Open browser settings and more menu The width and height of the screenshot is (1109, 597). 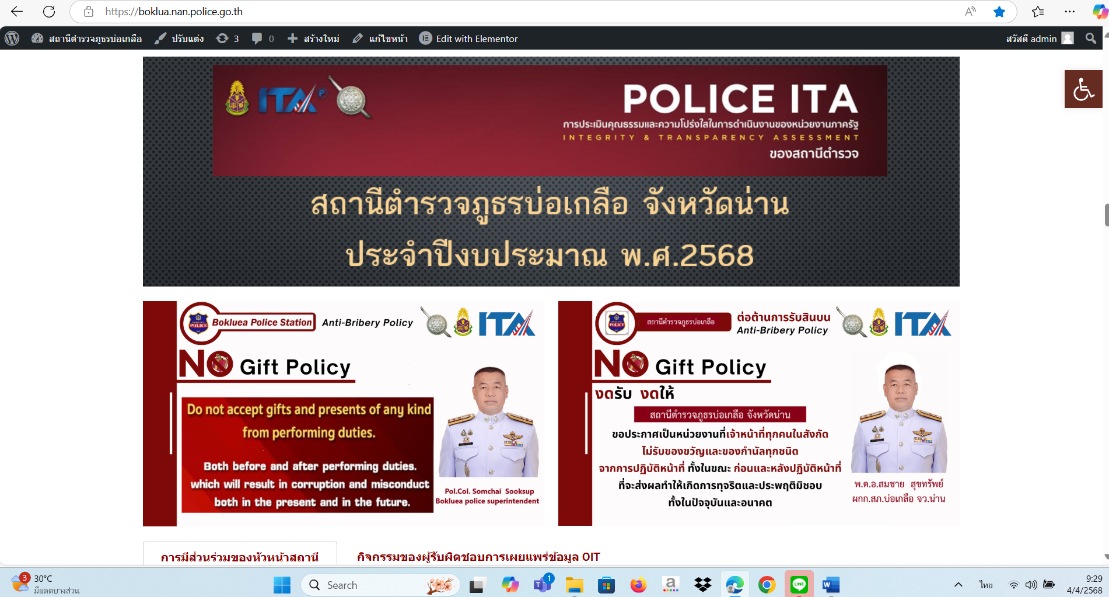click(x=1069, y=12)
